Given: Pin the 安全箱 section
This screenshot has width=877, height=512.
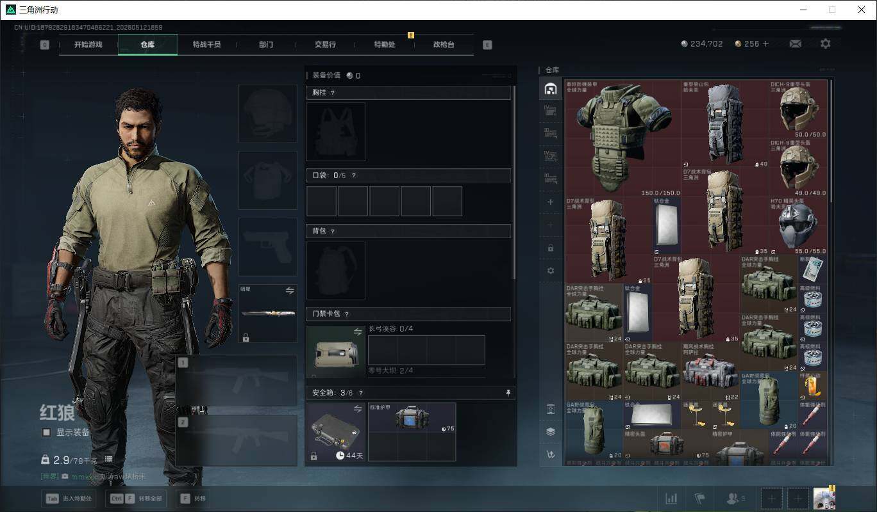Looking at the screenshot, I should [508, 393].
